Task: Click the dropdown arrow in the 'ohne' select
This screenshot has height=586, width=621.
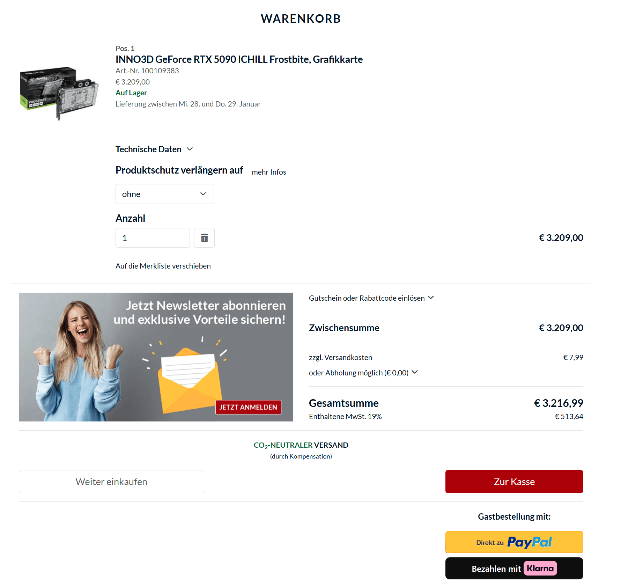Action: [x=203, y=194]
